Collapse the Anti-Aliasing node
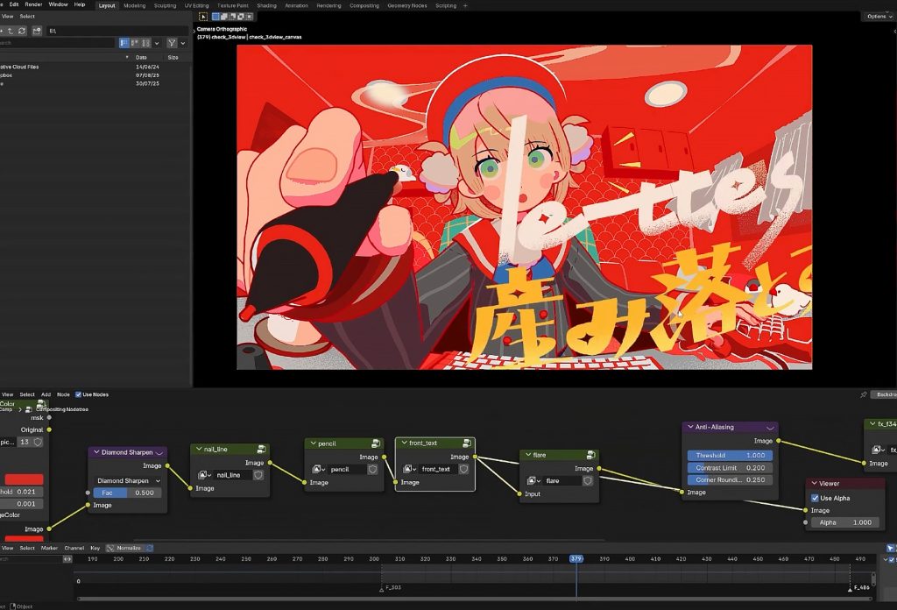897x610 pixels. click(x=690, y=428)
